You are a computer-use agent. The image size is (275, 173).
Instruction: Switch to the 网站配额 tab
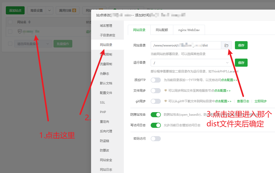coord(162,30)
